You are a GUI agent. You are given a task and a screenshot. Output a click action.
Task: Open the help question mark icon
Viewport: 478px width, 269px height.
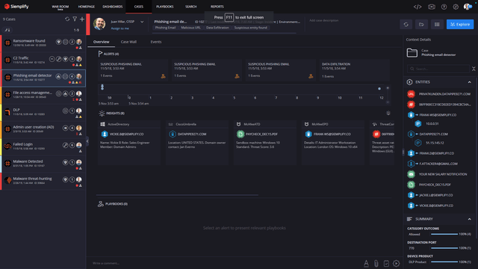coord(444,7)
